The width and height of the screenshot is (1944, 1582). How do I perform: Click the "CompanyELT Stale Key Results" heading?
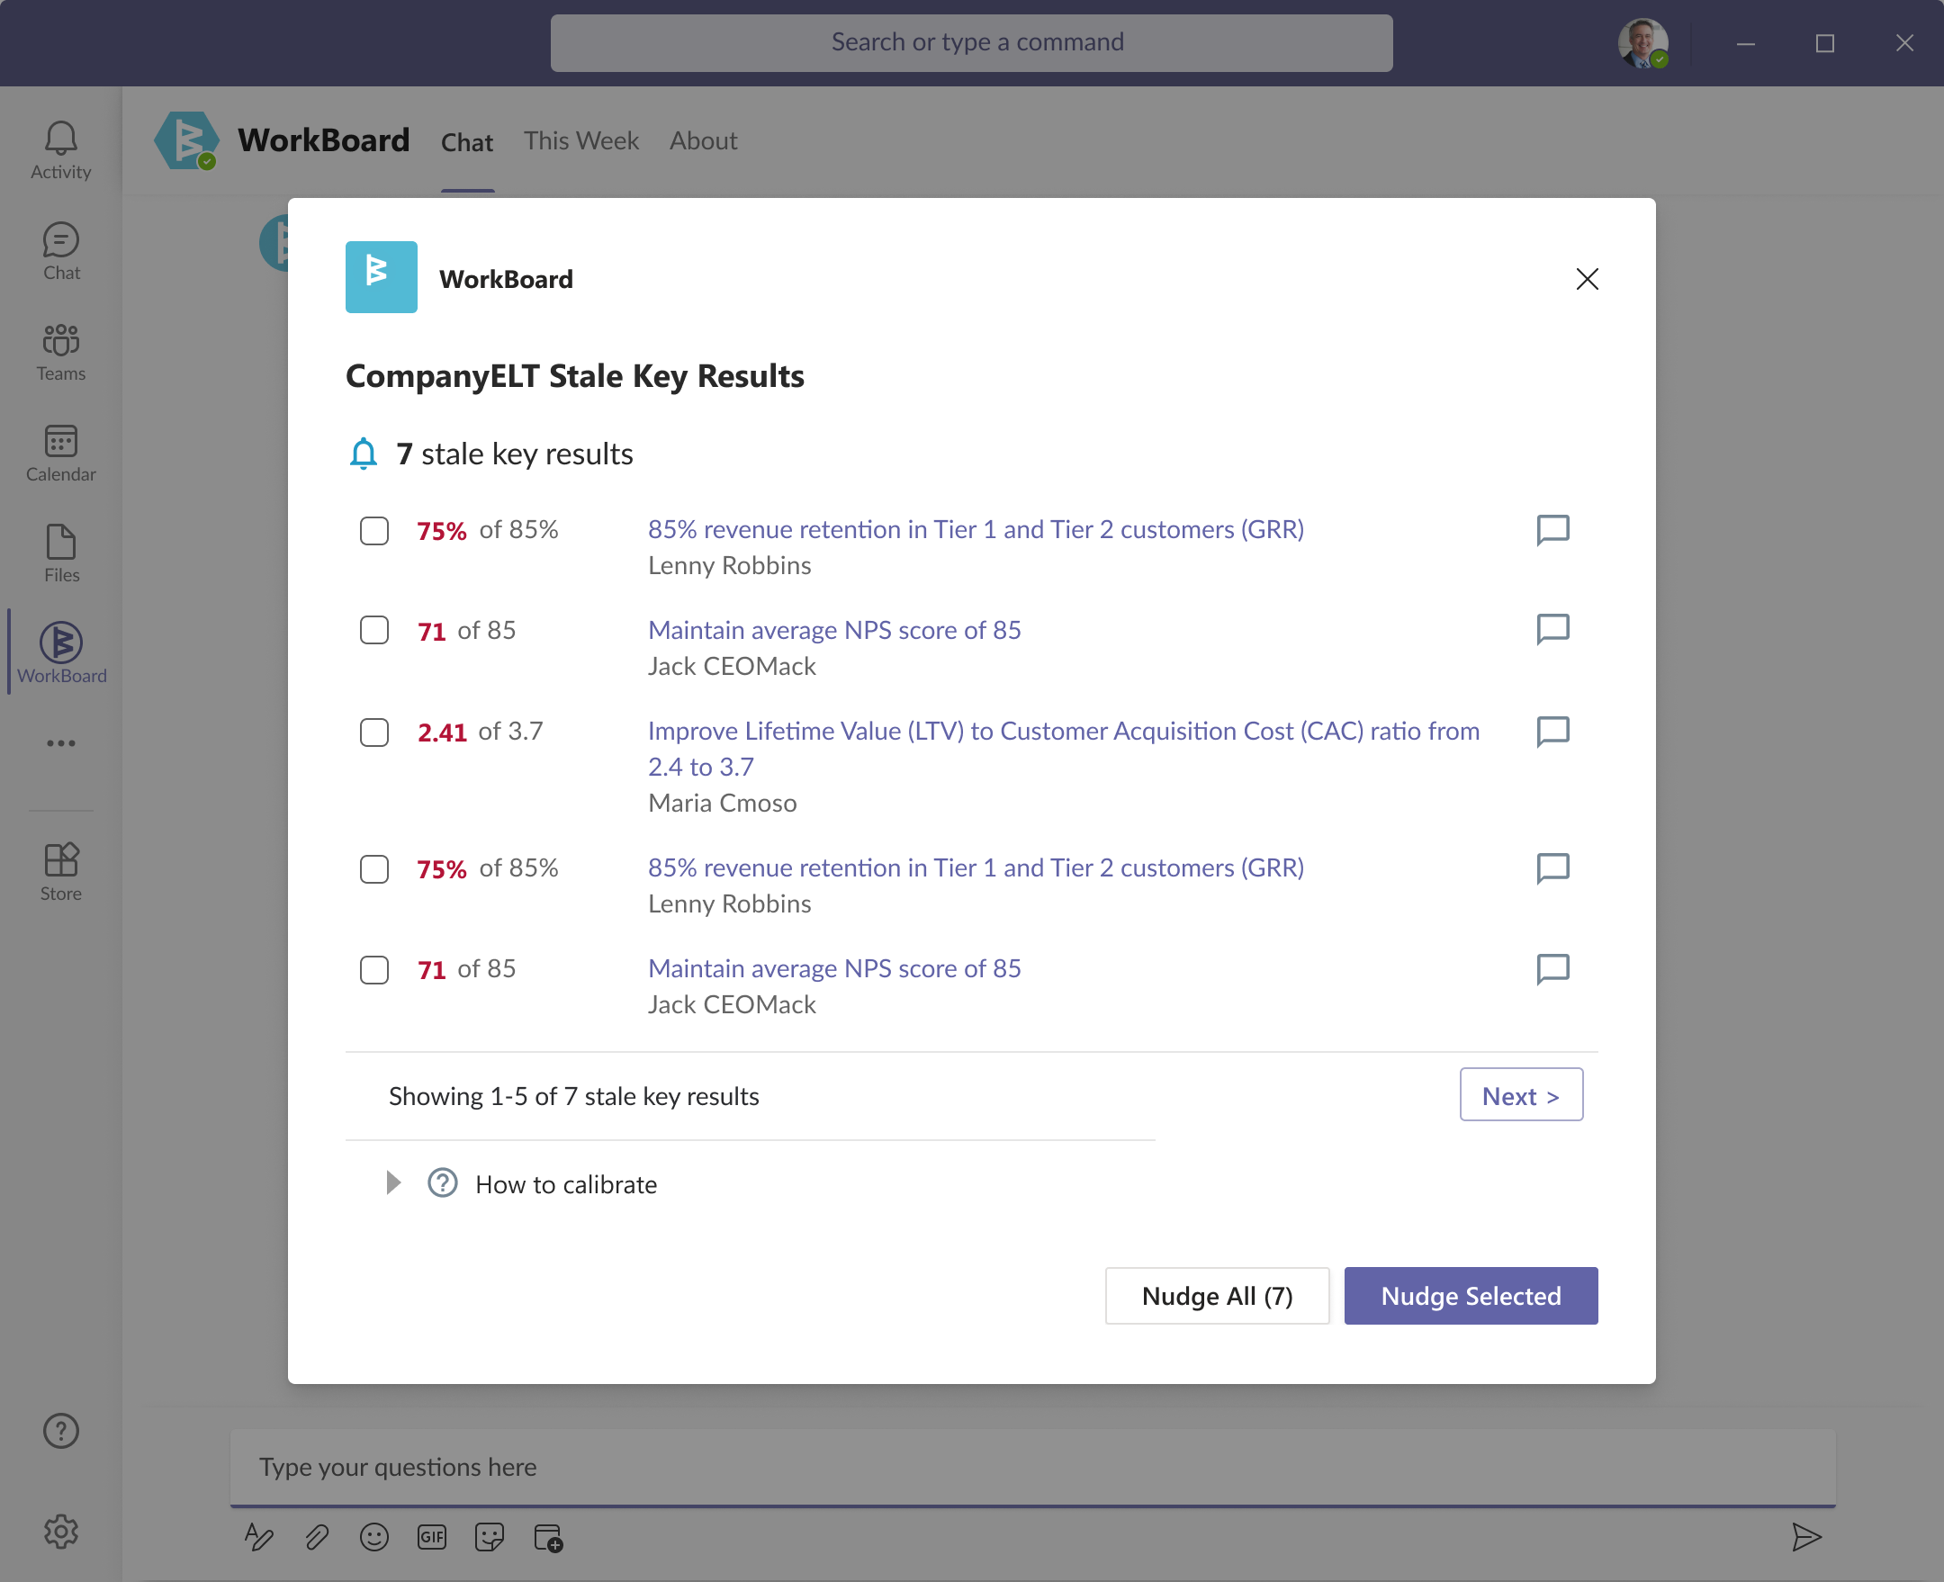pyautogui.click(x=575, y=376)
